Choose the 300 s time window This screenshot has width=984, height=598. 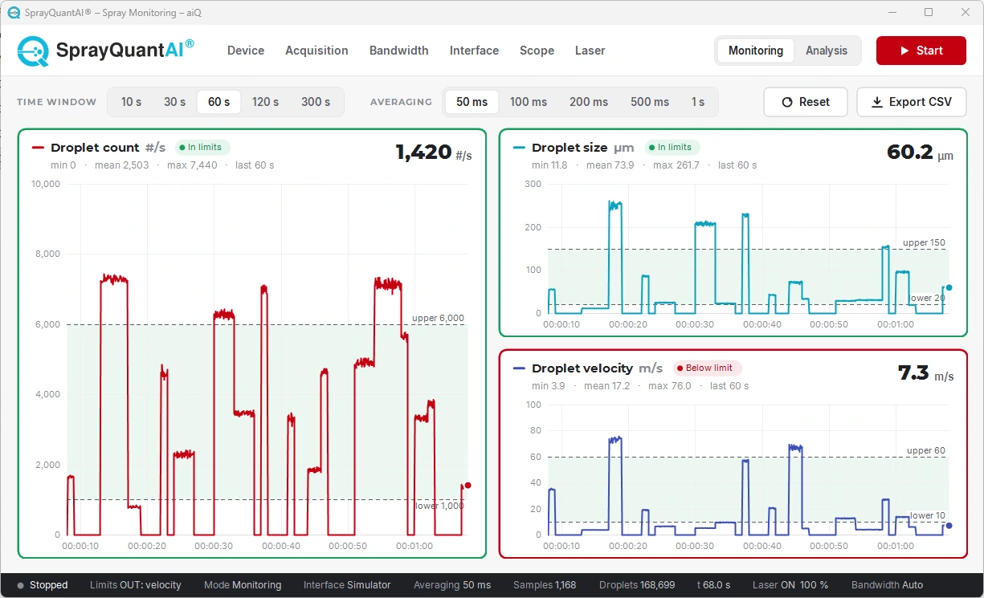pos(316,102)
